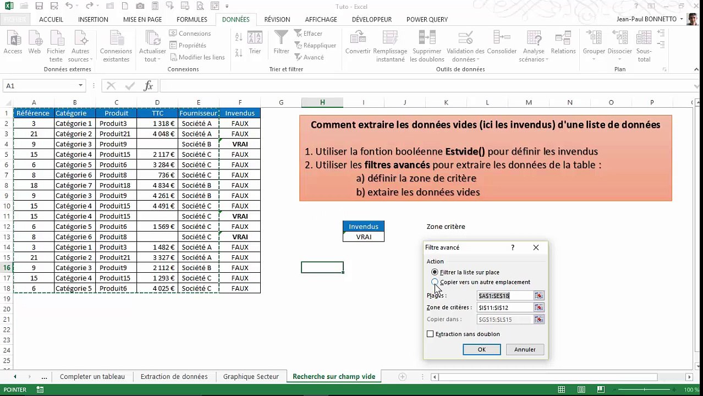Add a new sheet with plus button
The width and height of the screenshot is (703, 396).
402,377
